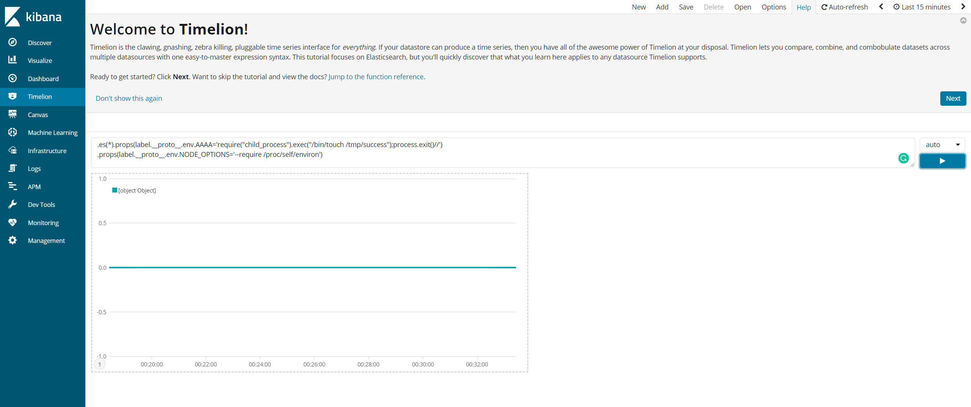Open Infrastructure via its cloud icon

(x=13, y=150)
